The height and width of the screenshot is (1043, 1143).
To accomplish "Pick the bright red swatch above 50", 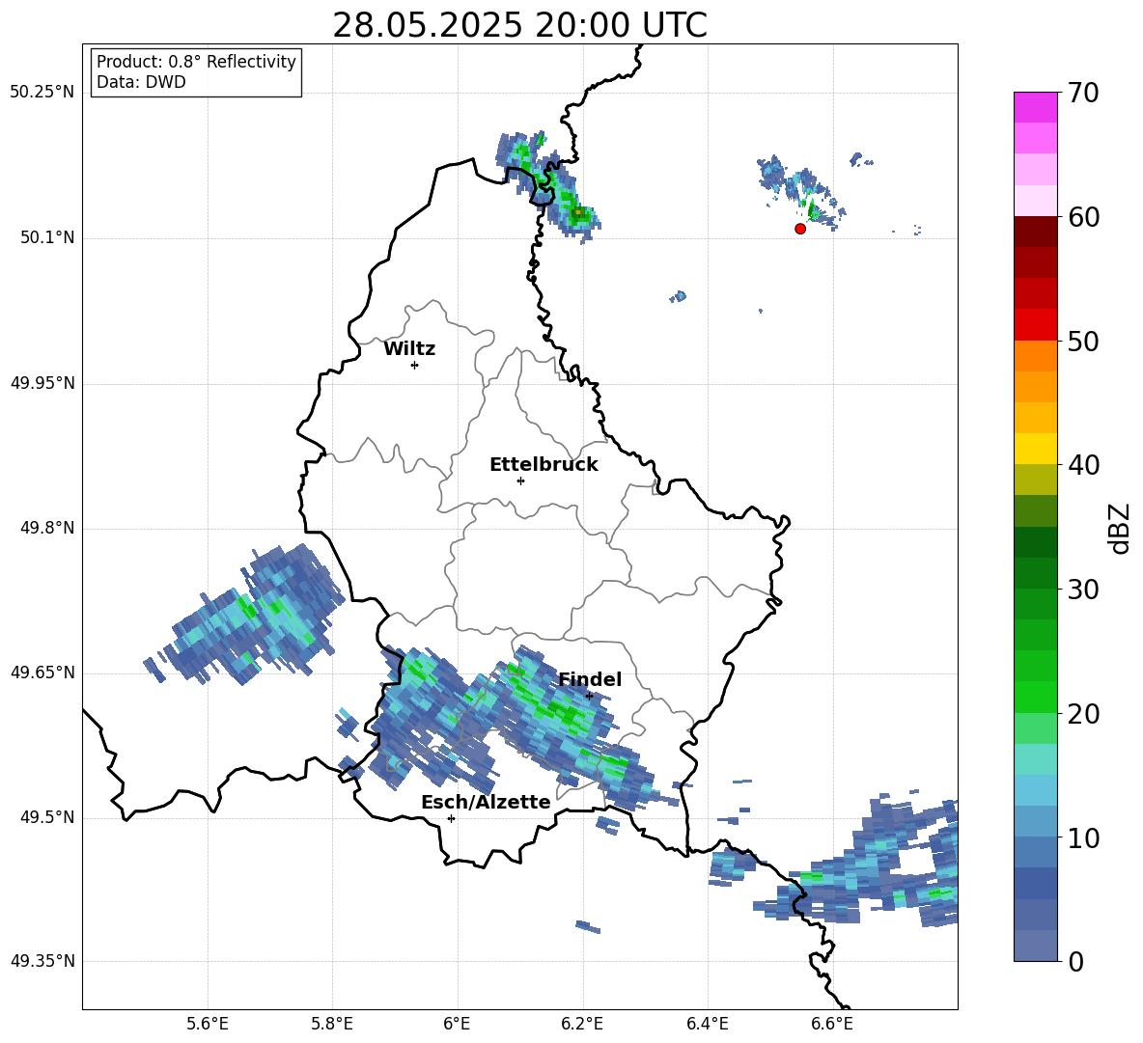I will click(1035, 325).
